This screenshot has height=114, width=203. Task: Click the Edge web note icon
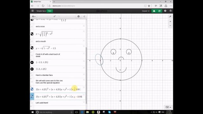click(x=161, y=6)
